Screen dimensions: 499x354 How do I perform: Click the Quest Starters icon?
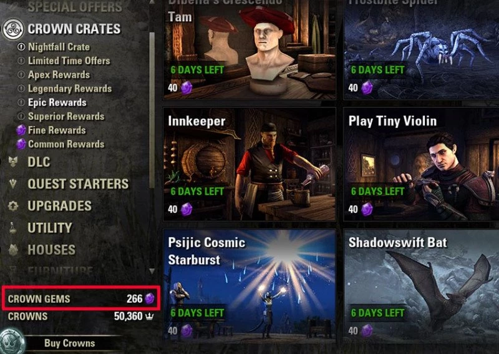pyautogui.click(x=13, y=184)
